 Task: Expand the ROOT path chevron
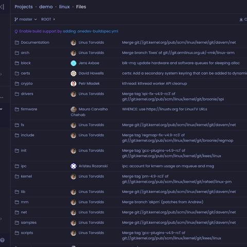pos(54,19)
